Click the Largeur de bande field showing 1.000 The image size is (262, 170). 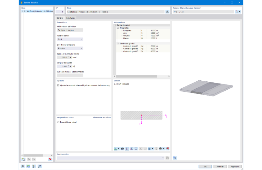(62, 66)
